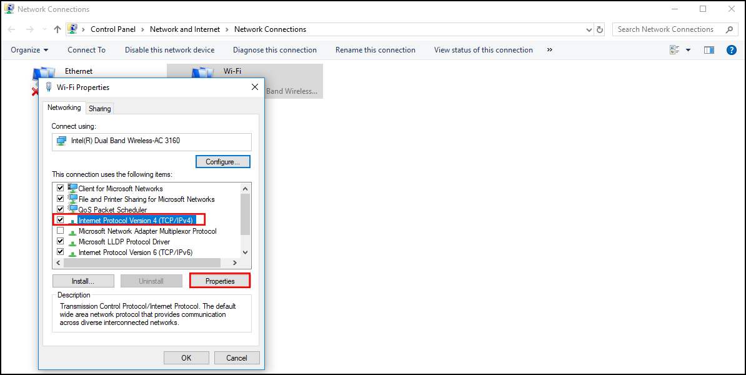This screenshot has width=746, height=375.
Task: Click the File and Printer Sharing icon
Action: coord(72,199)
